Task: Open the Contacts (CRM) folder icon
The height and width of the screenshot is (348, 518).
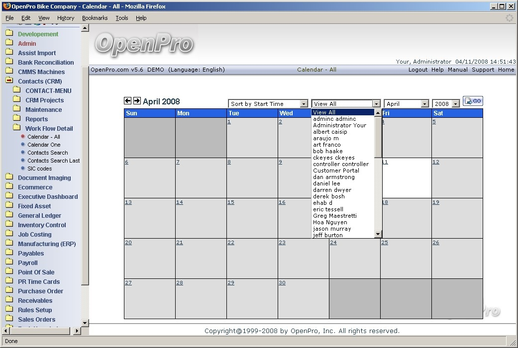Action: [x=9, y=81]
